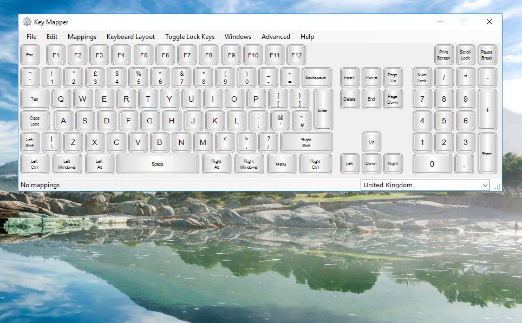Click the numeric keypad Enter key
Screen dimensions: 522x323
coord(487,153)
